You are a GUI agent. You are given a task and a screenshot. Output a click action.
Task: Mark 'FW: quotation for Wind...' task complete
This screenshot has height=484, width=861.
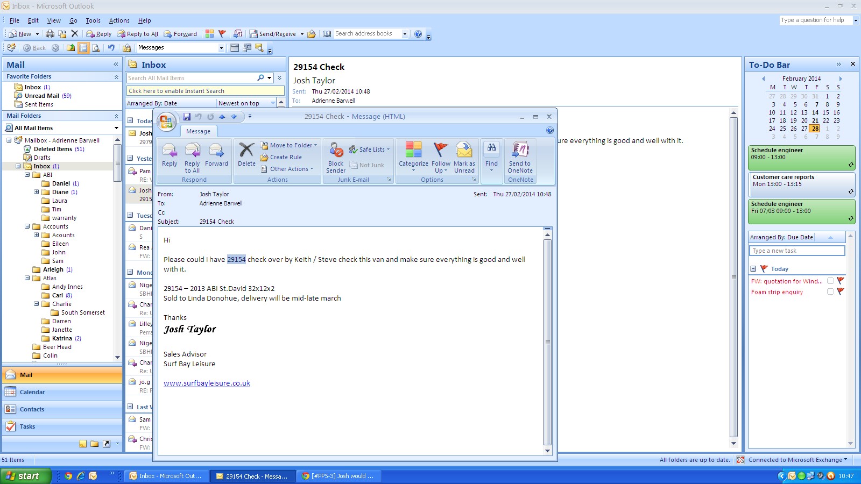click(x=830, y=281)
